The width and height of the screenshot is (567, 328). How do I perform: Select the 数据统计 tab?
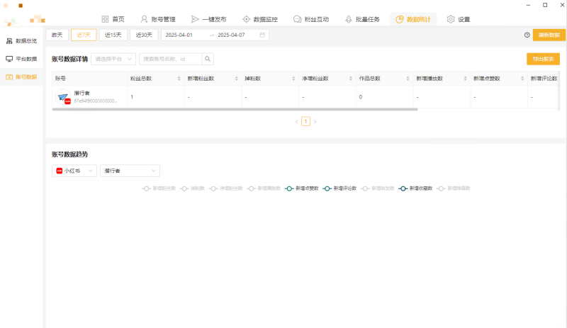(413, 19)
